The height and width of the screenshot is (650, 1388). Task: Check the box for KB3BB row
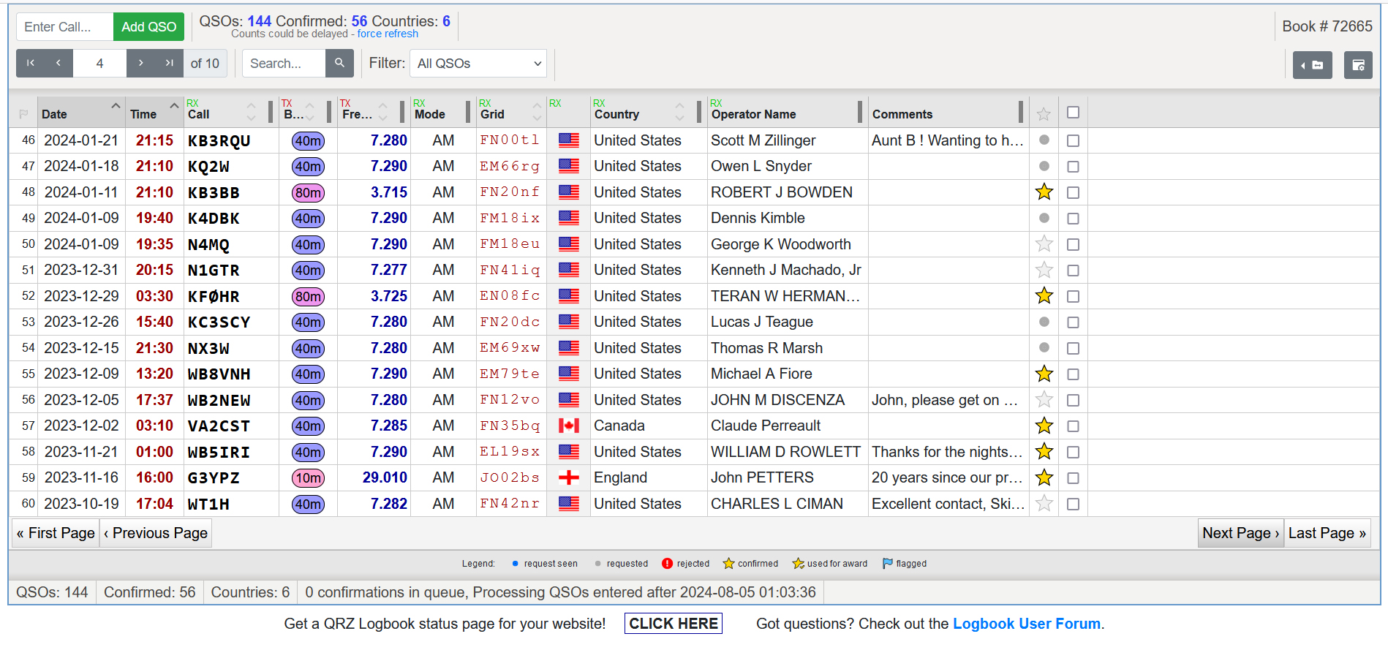point(1073,193)
